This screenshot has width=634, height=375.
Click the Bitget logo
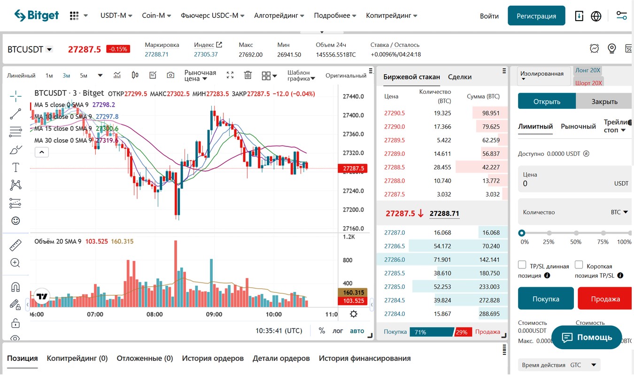point(36,15)
